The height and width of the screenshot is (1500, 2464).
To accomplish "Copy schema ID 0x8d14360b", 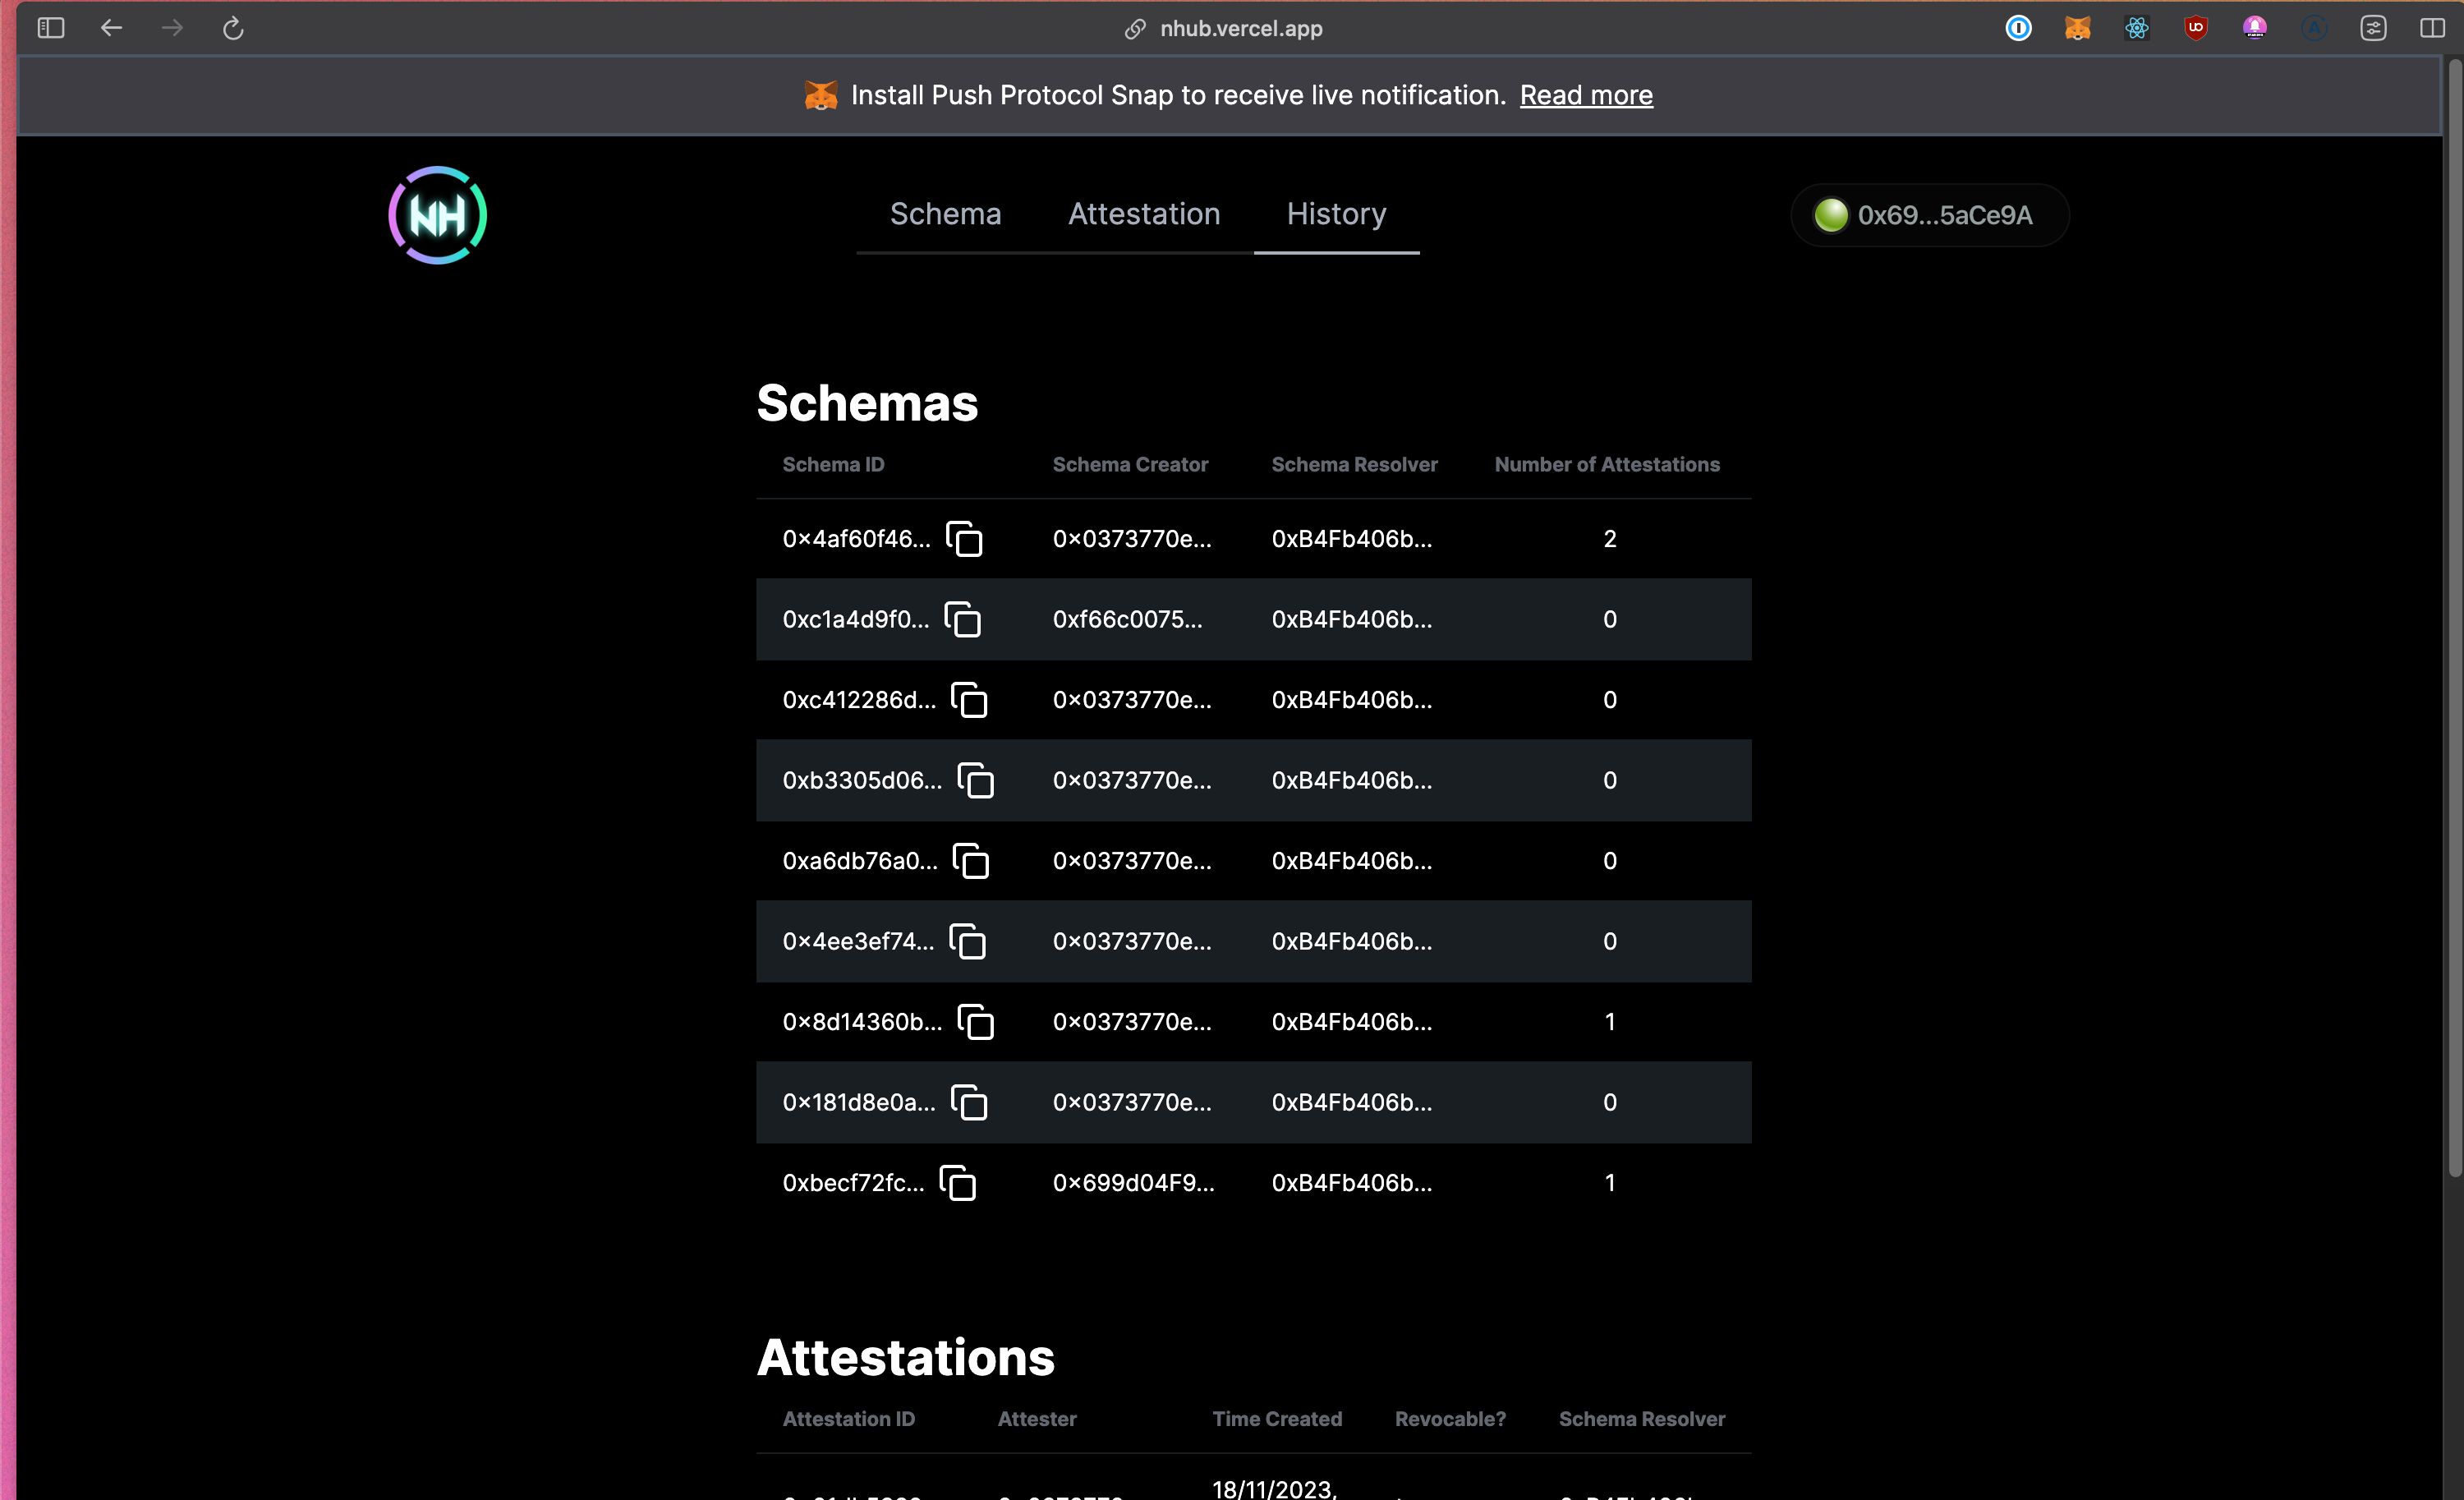I will [x=975, y=1022].
